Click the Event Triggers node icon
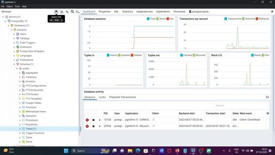The width and height of the screenshot is (275, 155). pos(18,43)
